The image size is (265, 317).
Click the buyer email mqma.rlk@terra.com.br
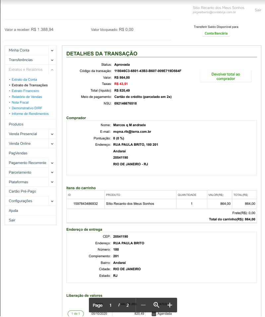[x=132, y=131]
